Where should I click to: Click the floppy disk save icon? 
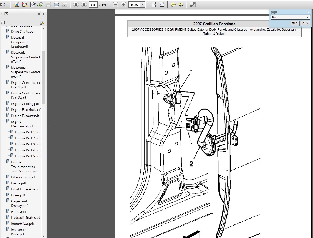click(x=49, y=5)
